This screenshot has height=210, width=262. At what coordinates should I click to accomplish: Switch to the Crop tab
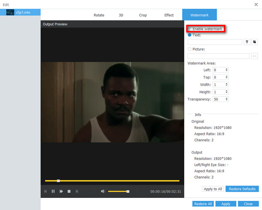(143, 15)
